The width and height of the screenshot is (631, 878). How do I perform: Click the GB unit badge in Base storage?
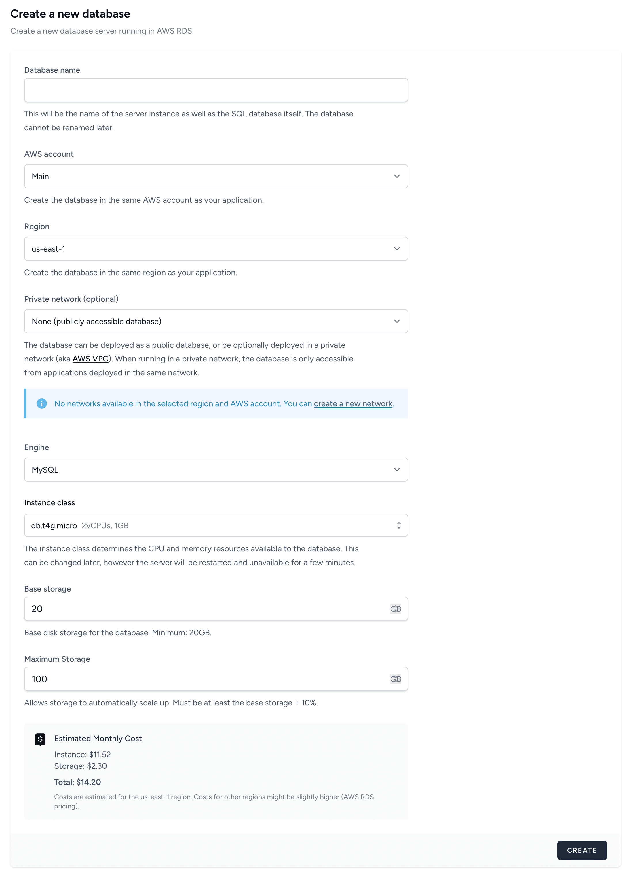click(395, 609)
